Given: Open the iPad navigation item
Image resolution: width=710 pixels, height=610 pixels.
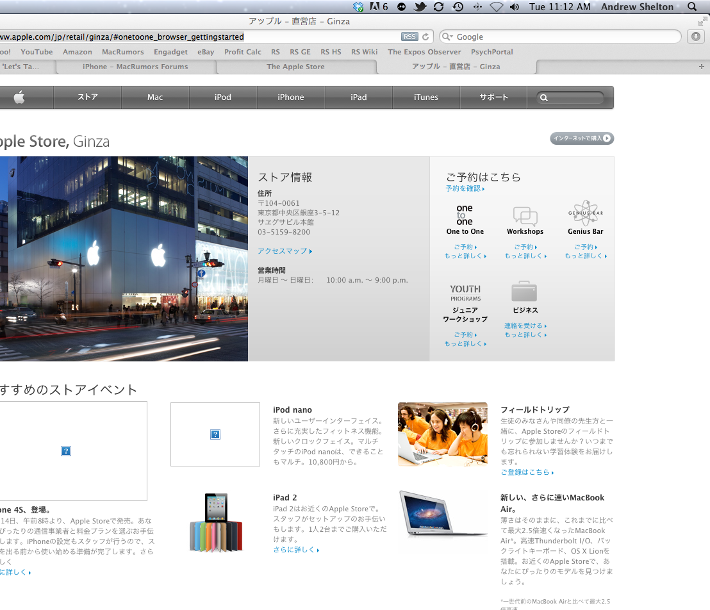Looking at the screenshot, I should pos(359,97).
